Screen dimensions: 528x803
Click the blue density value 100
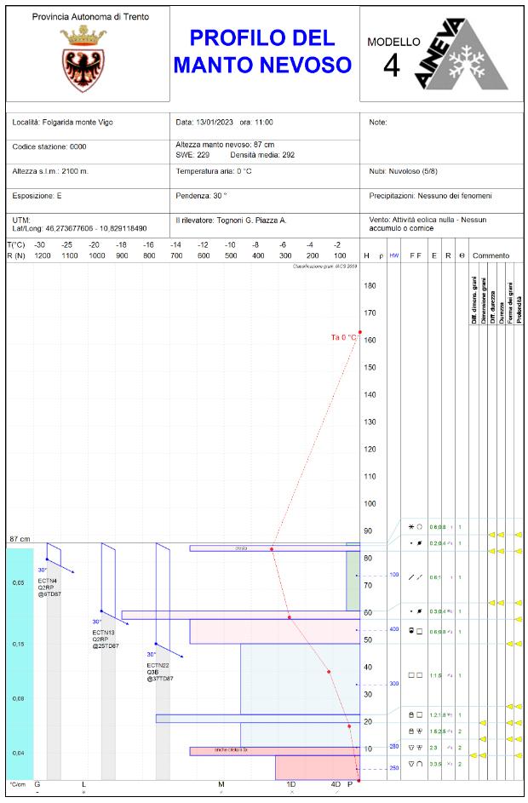click(393, 575)
